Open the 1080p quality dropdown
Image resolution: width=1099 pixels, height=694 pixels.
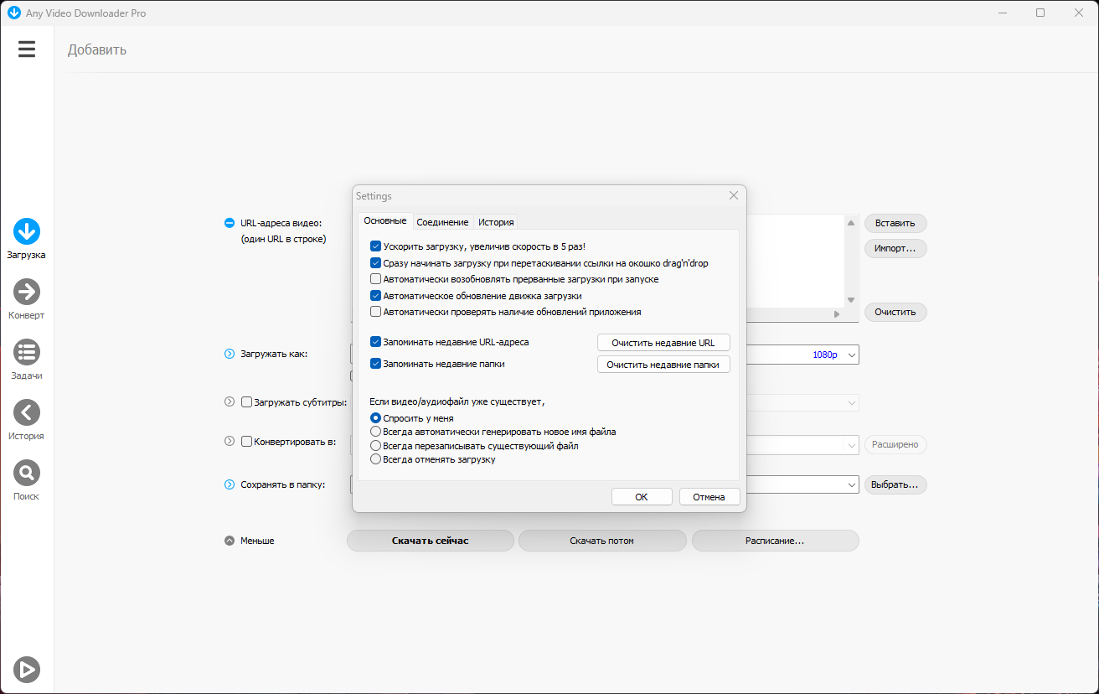(x=852, y=355)
